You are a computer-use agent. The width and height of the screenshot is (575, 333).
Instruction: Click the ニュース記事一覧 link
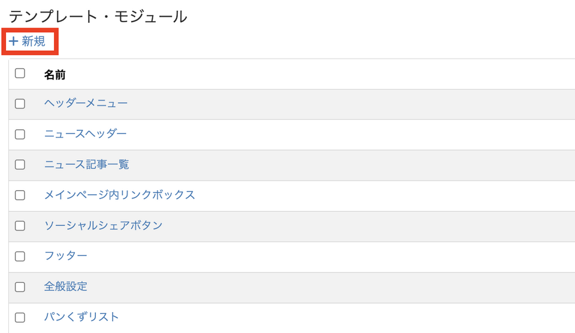tap(86, 164)
